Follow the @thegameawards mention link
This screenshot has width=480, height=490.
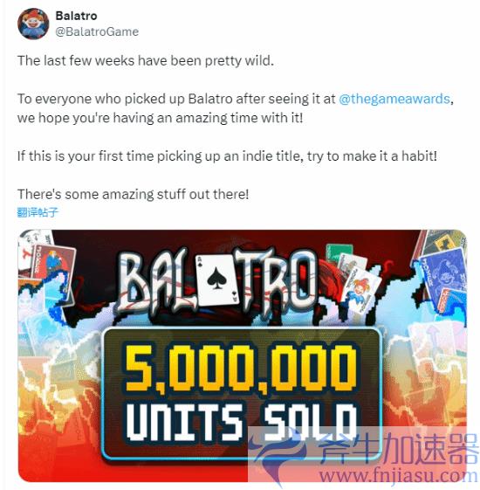(394, 99)
